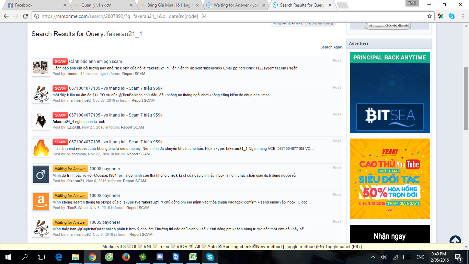Go back to the previous page
This screenshot has width=469, height=264.
(6, 16)
